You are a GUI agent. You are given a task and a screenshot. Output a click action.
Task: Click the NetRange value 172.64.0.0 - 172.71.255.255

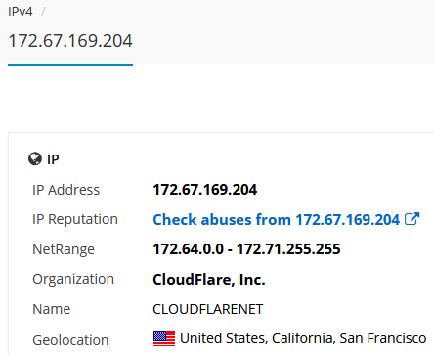pyautogui.click(x=246, y=249)
